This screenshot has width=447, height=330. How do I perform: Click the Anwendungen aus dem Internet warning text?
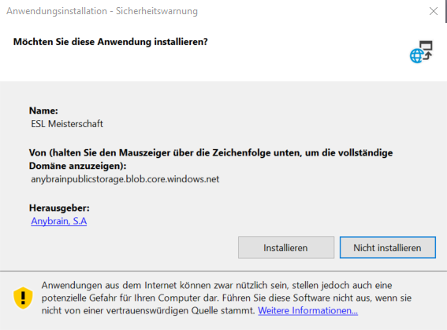[217, 285]
